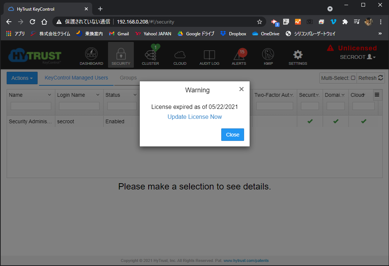Select the Security padlock icon
Image resolution: width=389 pixels, height=266 pixels.
tap(121, 54)
